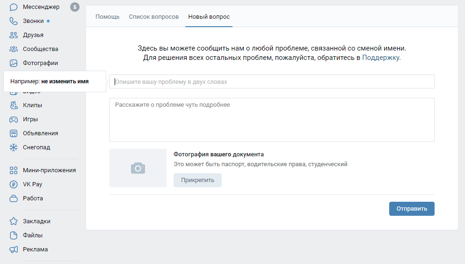Open Friends via the people icon

tap(14, 35)
